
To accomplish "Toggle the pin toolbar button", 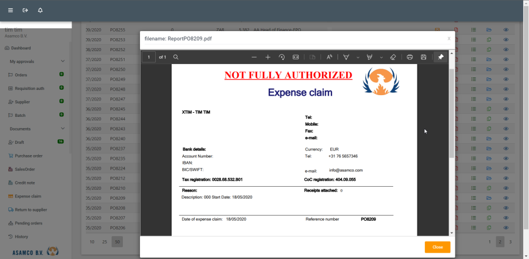I will (441, 57).
